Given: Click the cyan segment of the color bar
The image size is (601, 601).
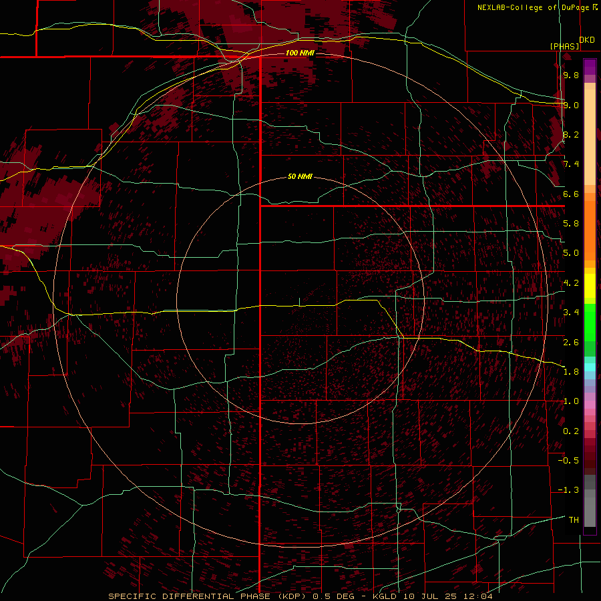Looking at the screenshot, I should (x=590, y=367).
